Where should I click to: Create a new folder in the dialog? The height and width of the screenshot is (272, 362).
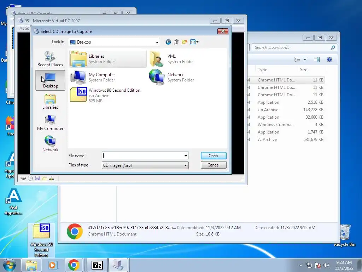pyautogui.click(x=185, y=42)
